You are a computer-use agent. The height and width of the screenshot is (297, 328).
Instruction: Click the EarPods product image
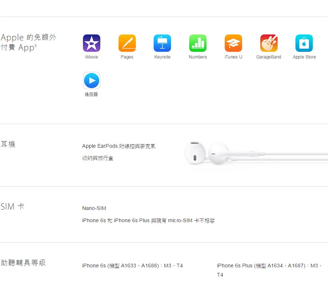(256, 153)
